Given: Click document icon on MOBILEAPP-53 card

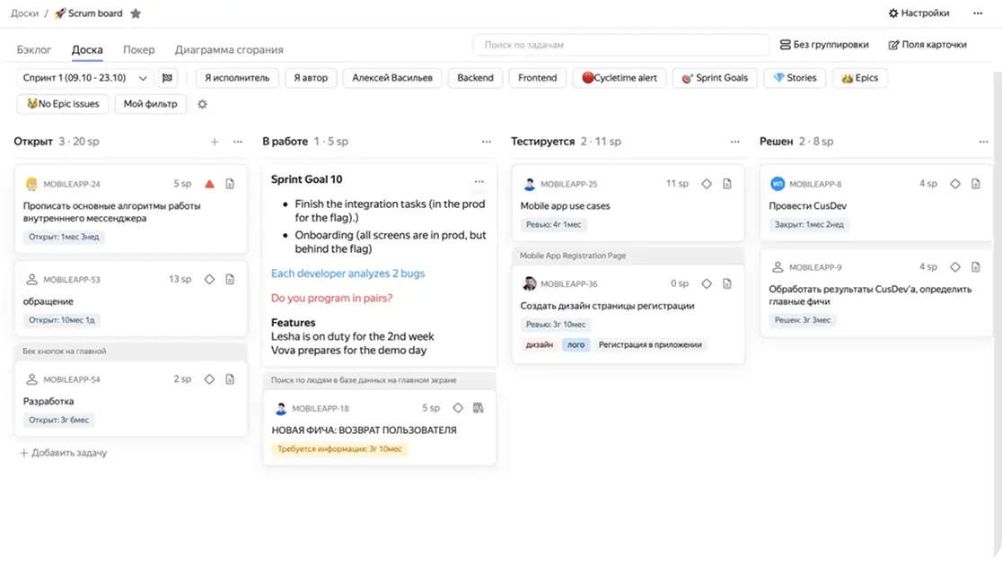Looking at the screenshot, I should pyautogui.click(x=230, y=280).
